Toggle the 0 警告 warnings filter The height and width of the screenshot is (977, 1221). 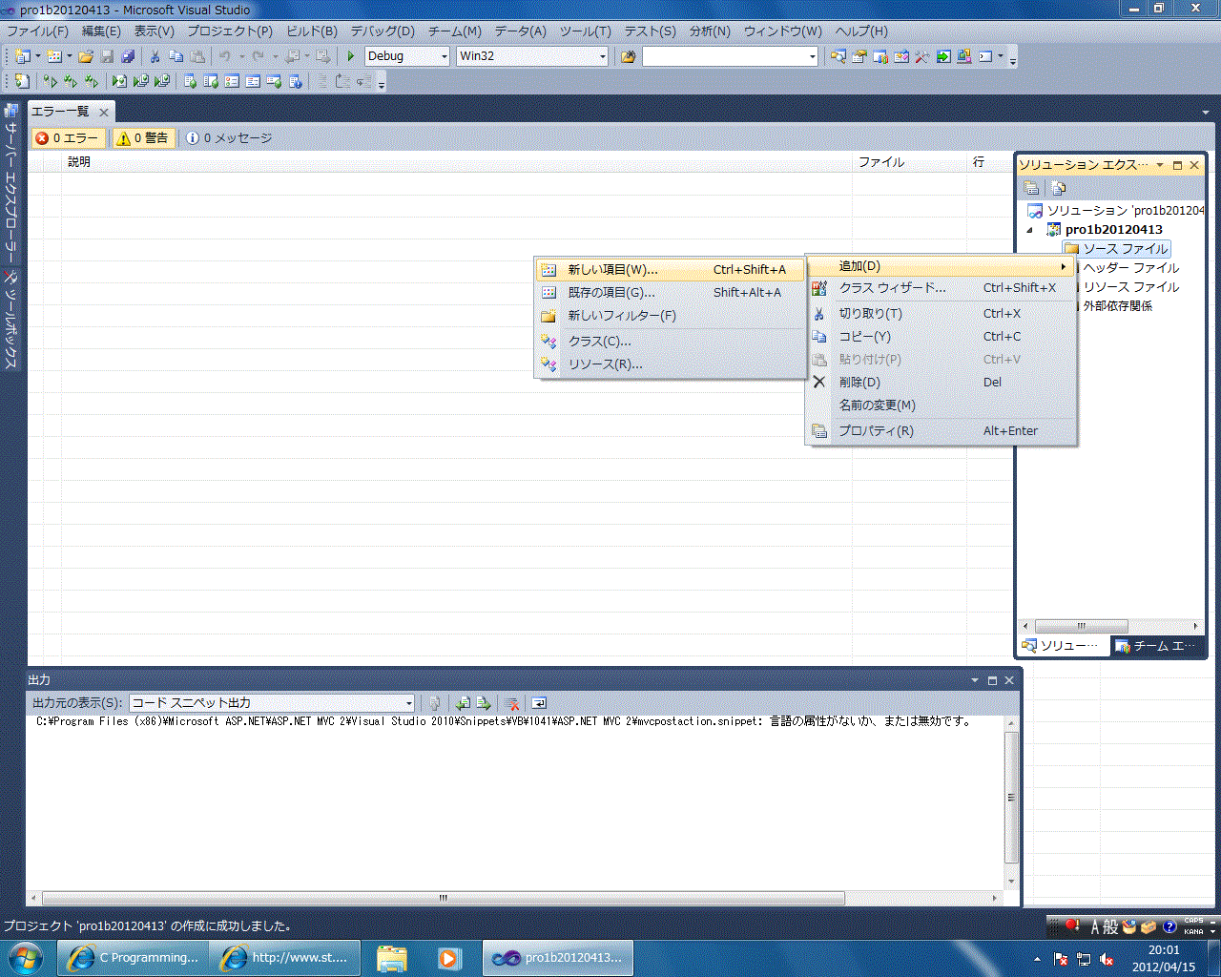click(x=142, y=138)
